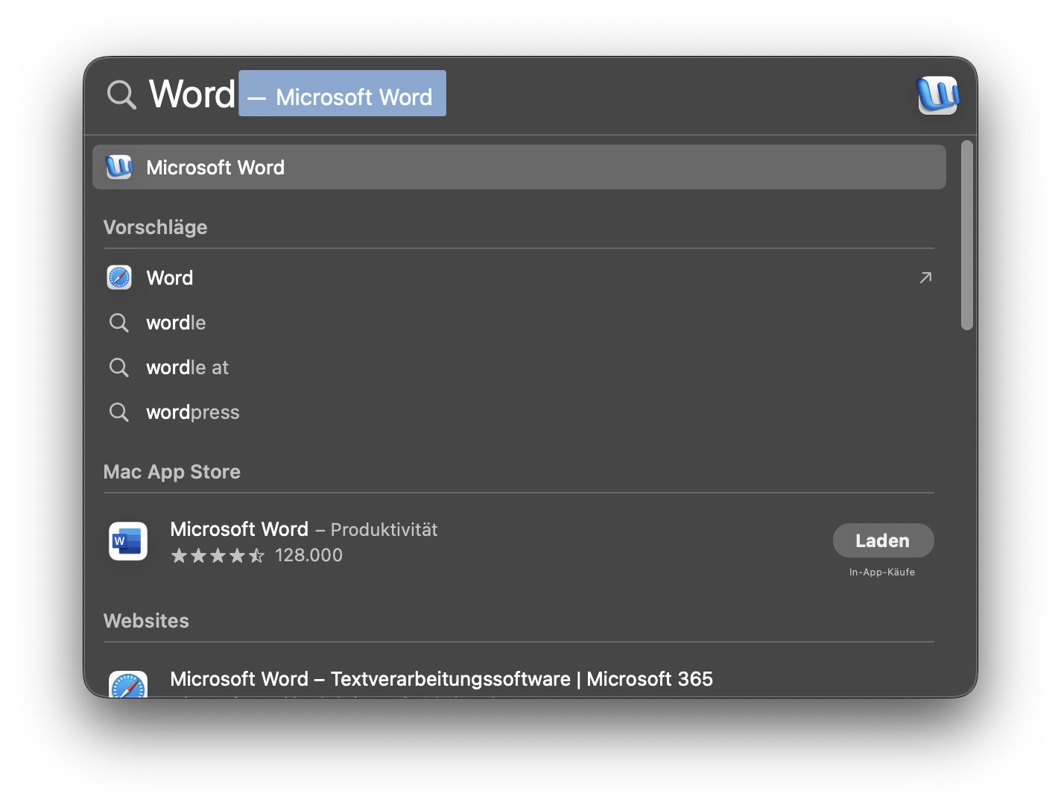Click the five-star rating of Microsoft Word
The height and width of the screenshot is (808, 1061).
coord(218,555)
